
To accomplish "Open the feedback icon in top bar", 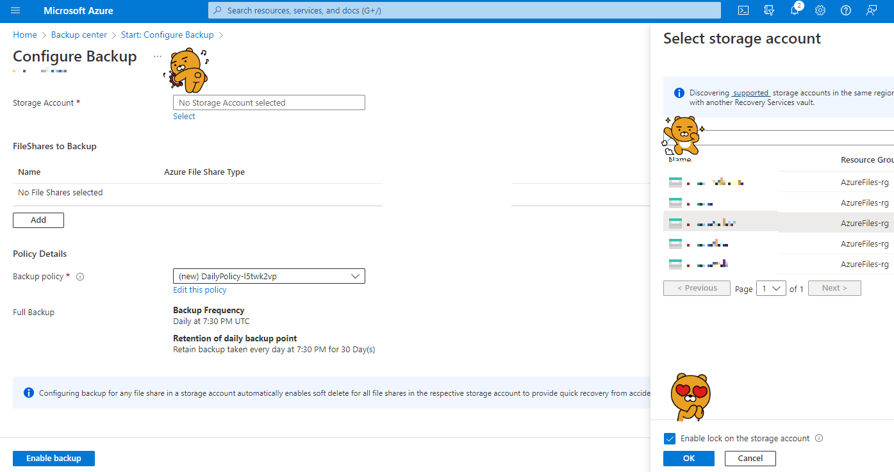I will tap(872, 11).
